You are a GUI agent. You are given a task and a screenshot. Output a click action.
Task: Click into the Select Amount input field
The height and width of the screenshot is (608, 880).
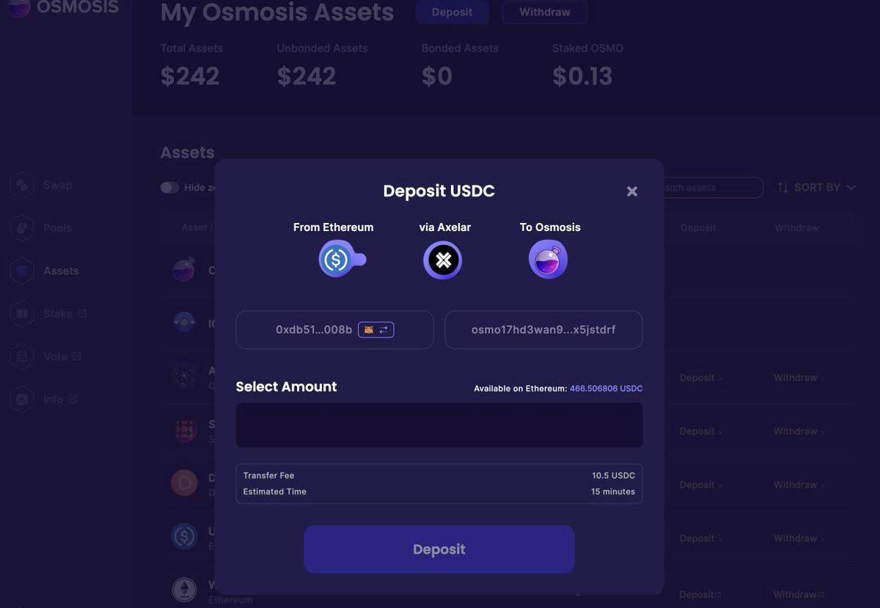439,425
